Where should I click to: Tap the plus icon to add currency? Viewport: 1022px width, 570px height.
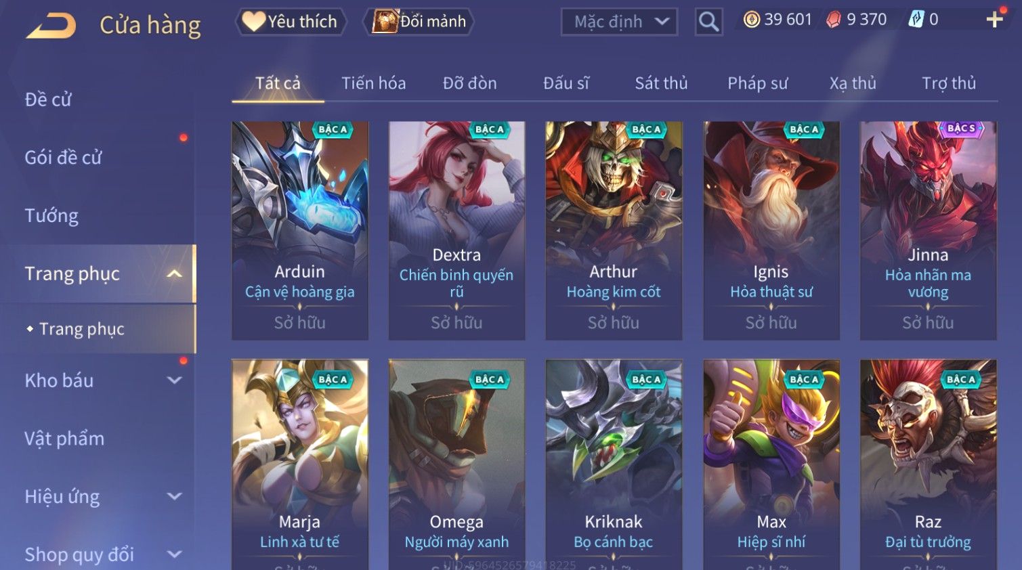pos(994,20)
